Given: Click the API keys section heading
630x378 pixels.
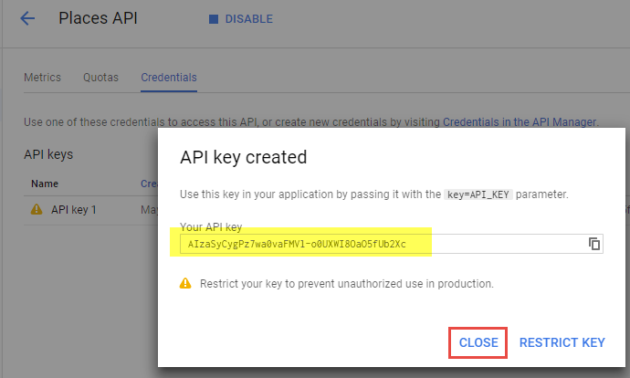Looking at the screenshot, I should (x=48, y=154).
